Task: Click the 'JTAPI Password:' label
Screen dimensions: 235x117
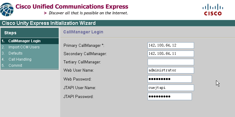Action: coord(78,96)
